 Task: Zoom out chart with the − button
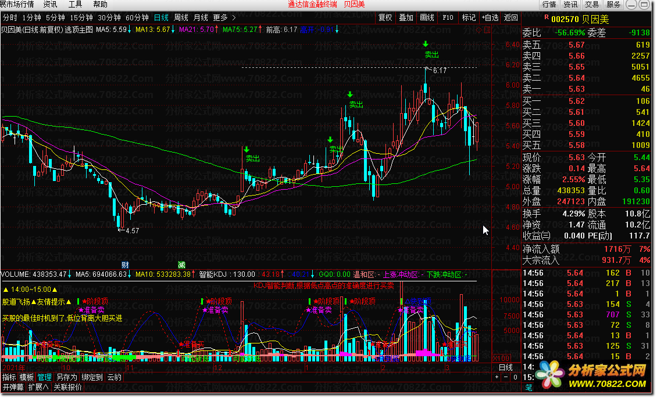click(506, 378)
